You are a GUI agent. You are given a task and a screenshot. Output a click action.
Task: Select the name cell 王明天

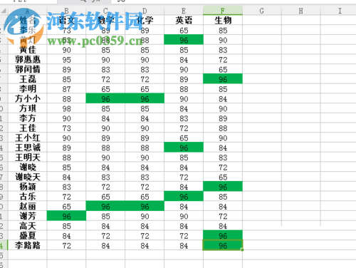pyautogui.click(x=28, y=158)
